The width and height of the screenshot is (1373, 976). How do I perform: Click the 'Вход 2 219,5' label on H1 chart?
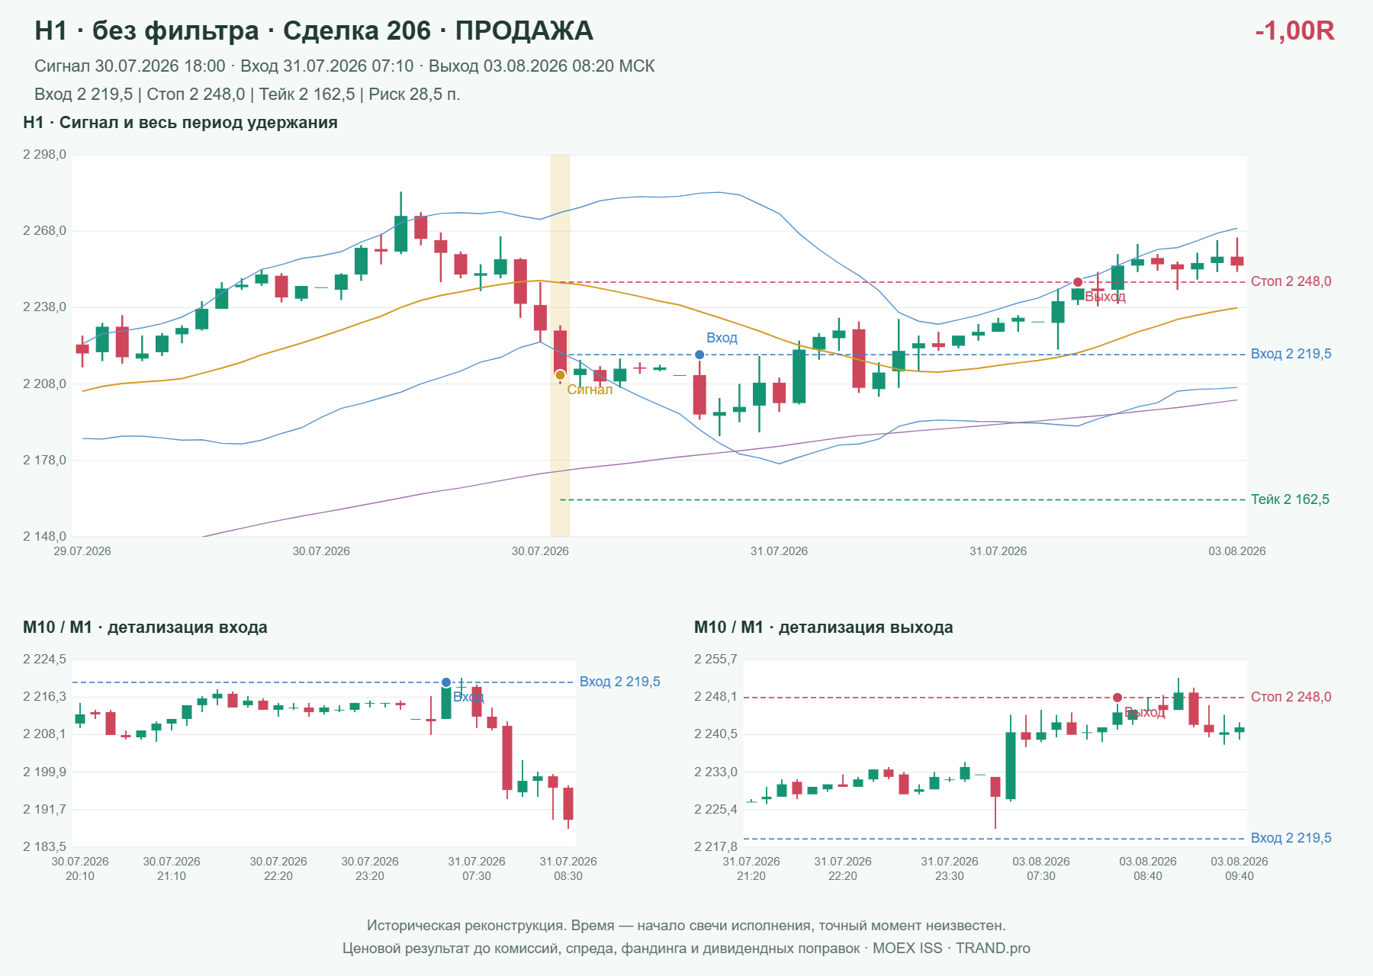coord(1291,354)
